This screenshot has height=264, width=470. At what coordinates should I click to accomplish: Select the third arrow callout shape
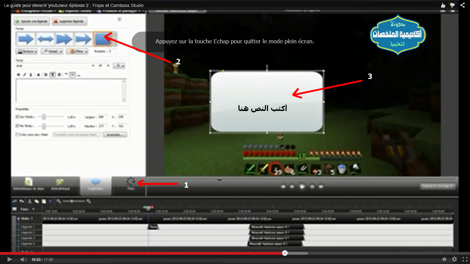click(x=64, y=39)
